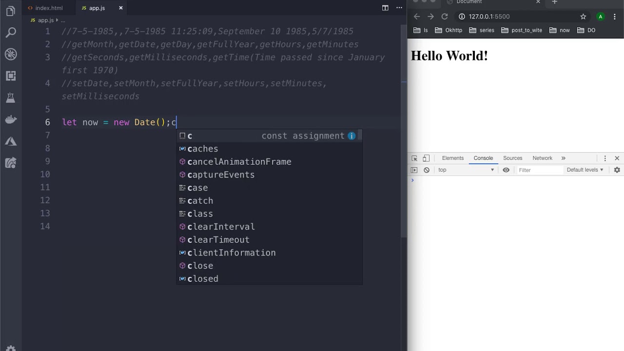
Task: Open the Docker view in the activity bar
Action: (11, 119)
